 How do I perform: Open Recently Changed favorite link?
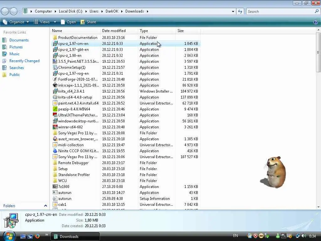coord(24,61)
